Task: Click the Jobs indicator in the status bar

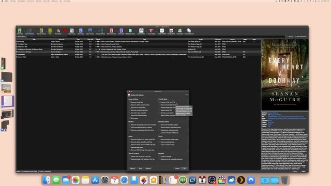Action: click(304, 172)
